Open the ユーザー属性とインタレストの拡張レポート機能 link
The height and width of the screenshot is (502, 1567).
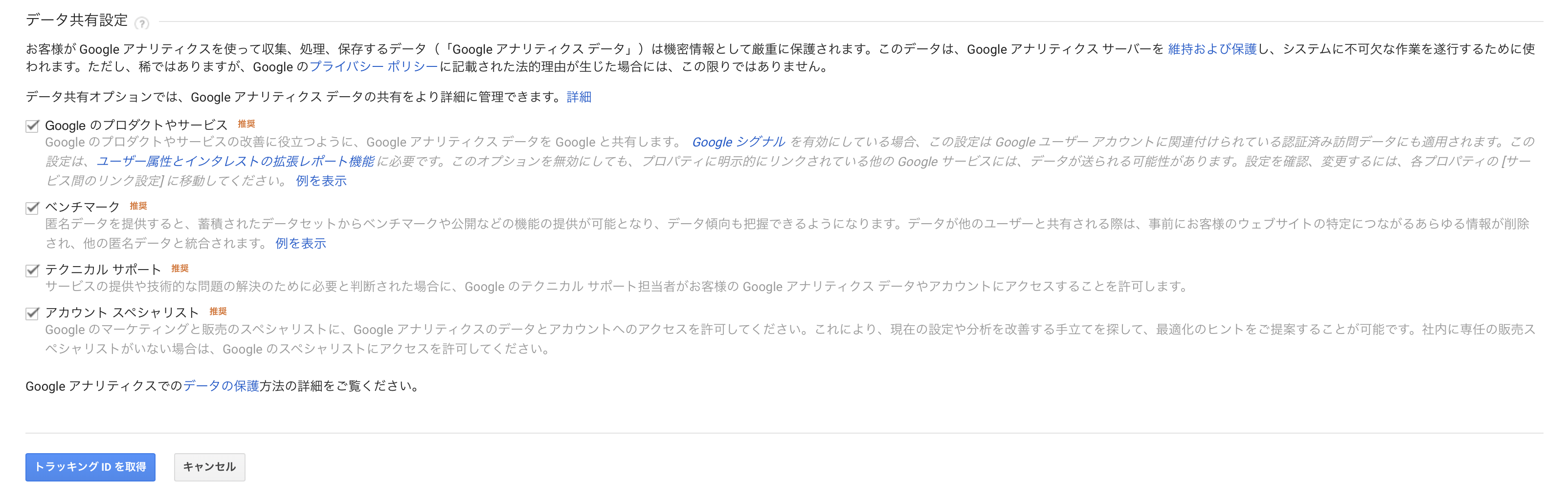[235, 162]
